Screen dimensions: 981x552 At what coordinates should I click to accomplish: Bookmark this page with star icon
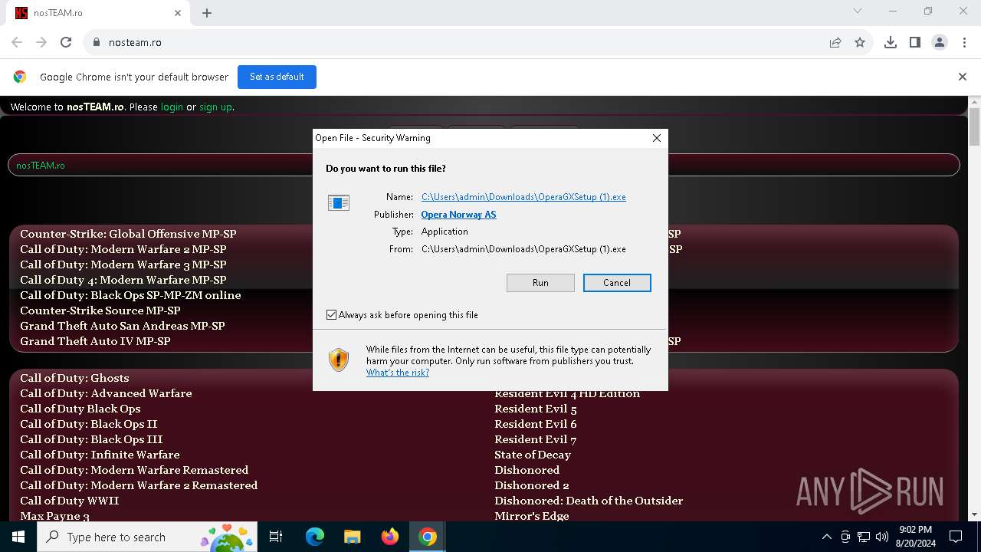point(860,42)
